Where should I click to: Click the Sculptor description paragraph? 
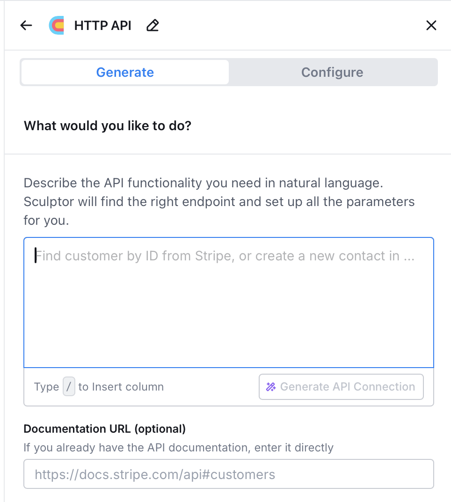coord(219,201)
